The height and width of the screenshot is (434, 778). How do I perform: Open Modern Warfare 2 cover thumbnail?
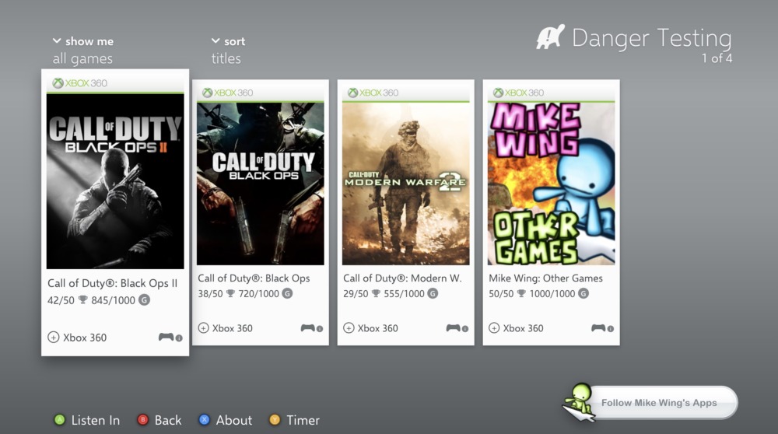coord(406,184)
